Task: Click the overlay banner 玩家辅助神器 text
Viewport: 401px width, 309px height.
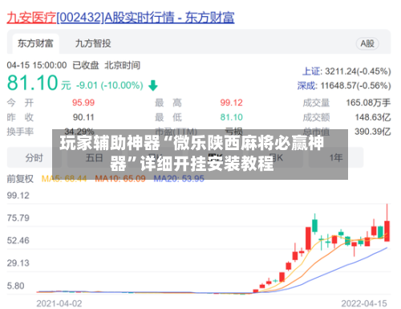Action: click(x=192, y=153)
